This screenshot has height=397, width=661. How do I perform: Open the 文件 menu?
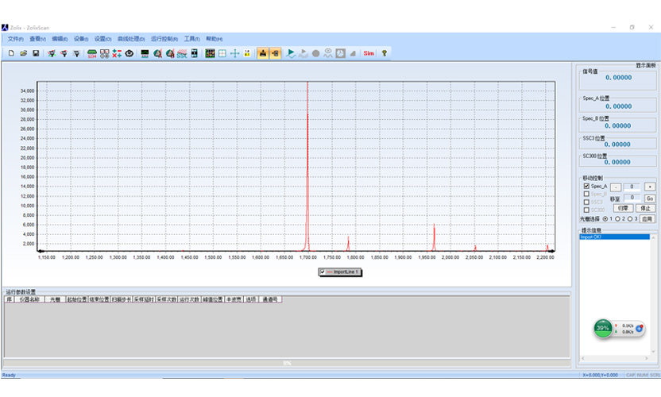15,39
